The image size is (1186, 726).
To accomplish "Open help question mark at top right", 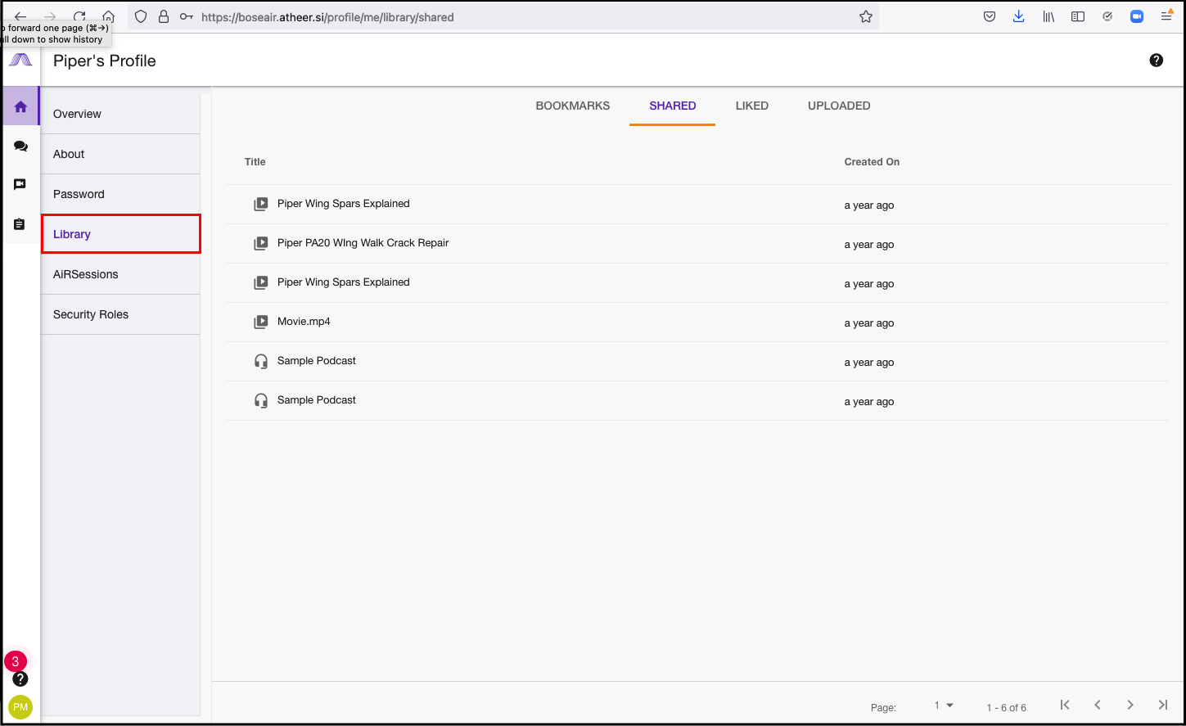I will coord(1157,60).
